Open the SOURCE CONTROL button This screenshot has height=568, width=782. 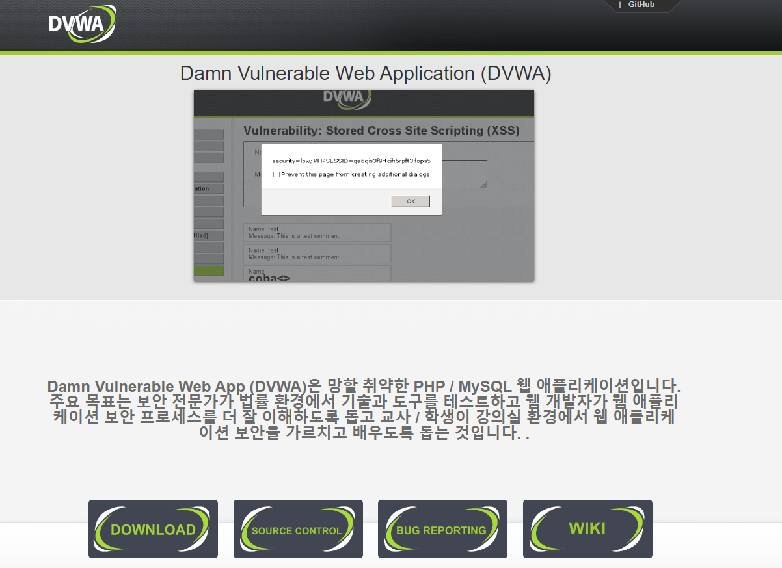298,529
